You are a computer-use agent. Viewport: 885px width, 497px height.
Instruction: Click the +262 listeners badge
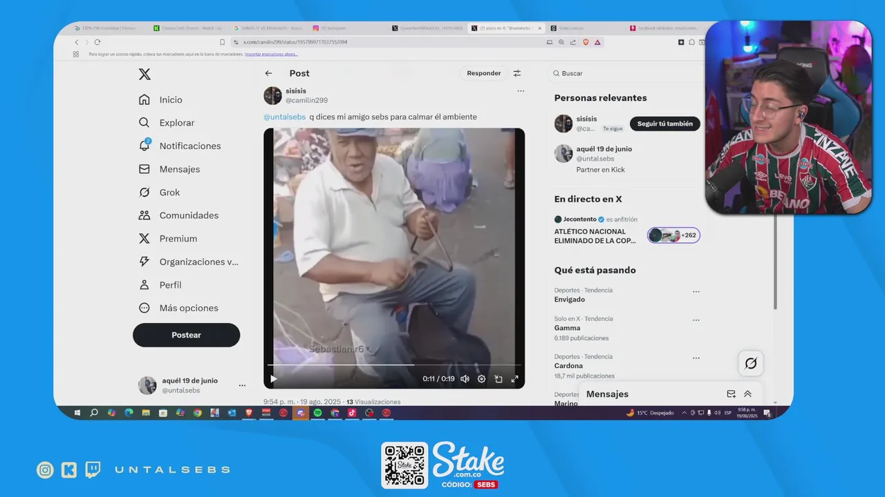point(673,235)
